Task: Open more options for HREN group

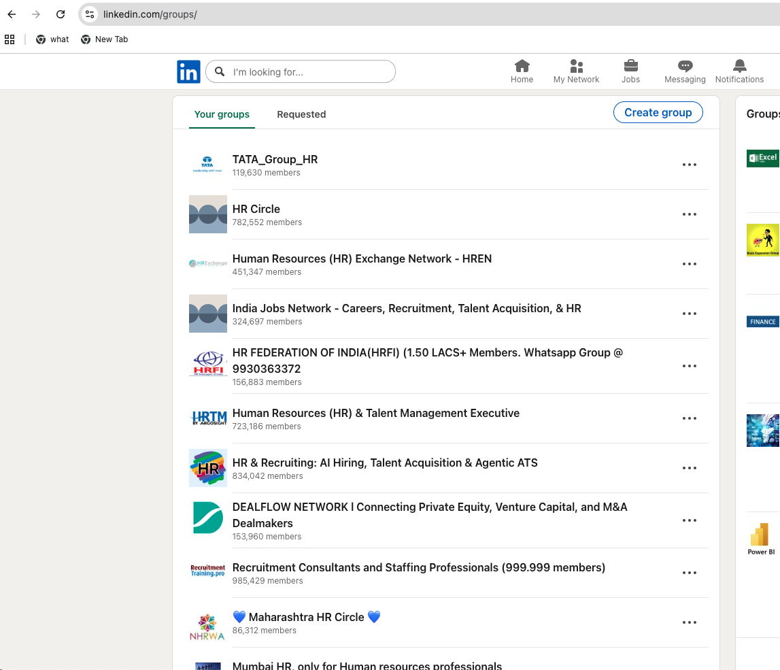Action: [690, 264]
